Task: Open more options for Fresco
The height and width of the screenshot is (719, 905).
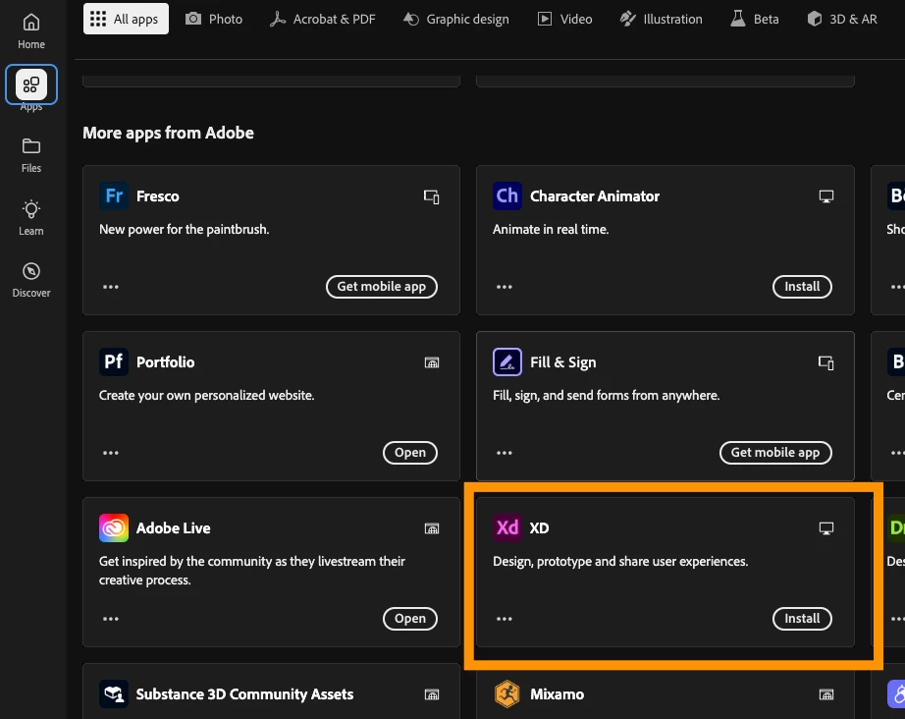Action: (x=111, y=287)
